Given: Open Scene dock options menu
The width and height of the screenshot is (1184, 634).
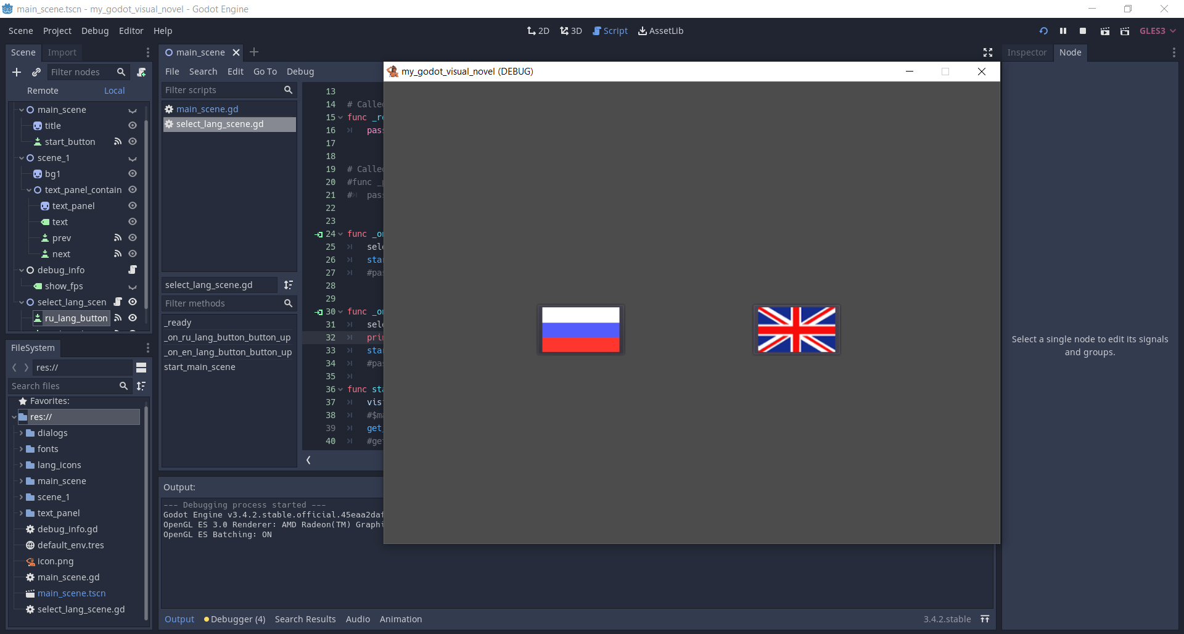Looking at the screenshot, I should point(147,52).
